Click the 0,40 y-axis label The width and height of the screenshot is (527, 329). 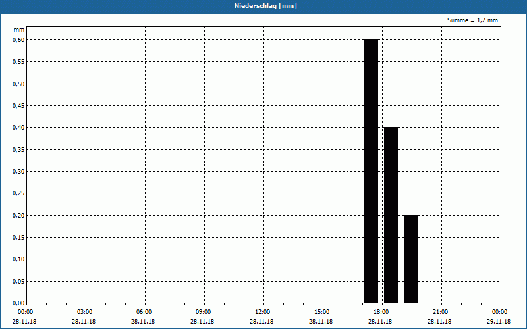coord(18,128)
